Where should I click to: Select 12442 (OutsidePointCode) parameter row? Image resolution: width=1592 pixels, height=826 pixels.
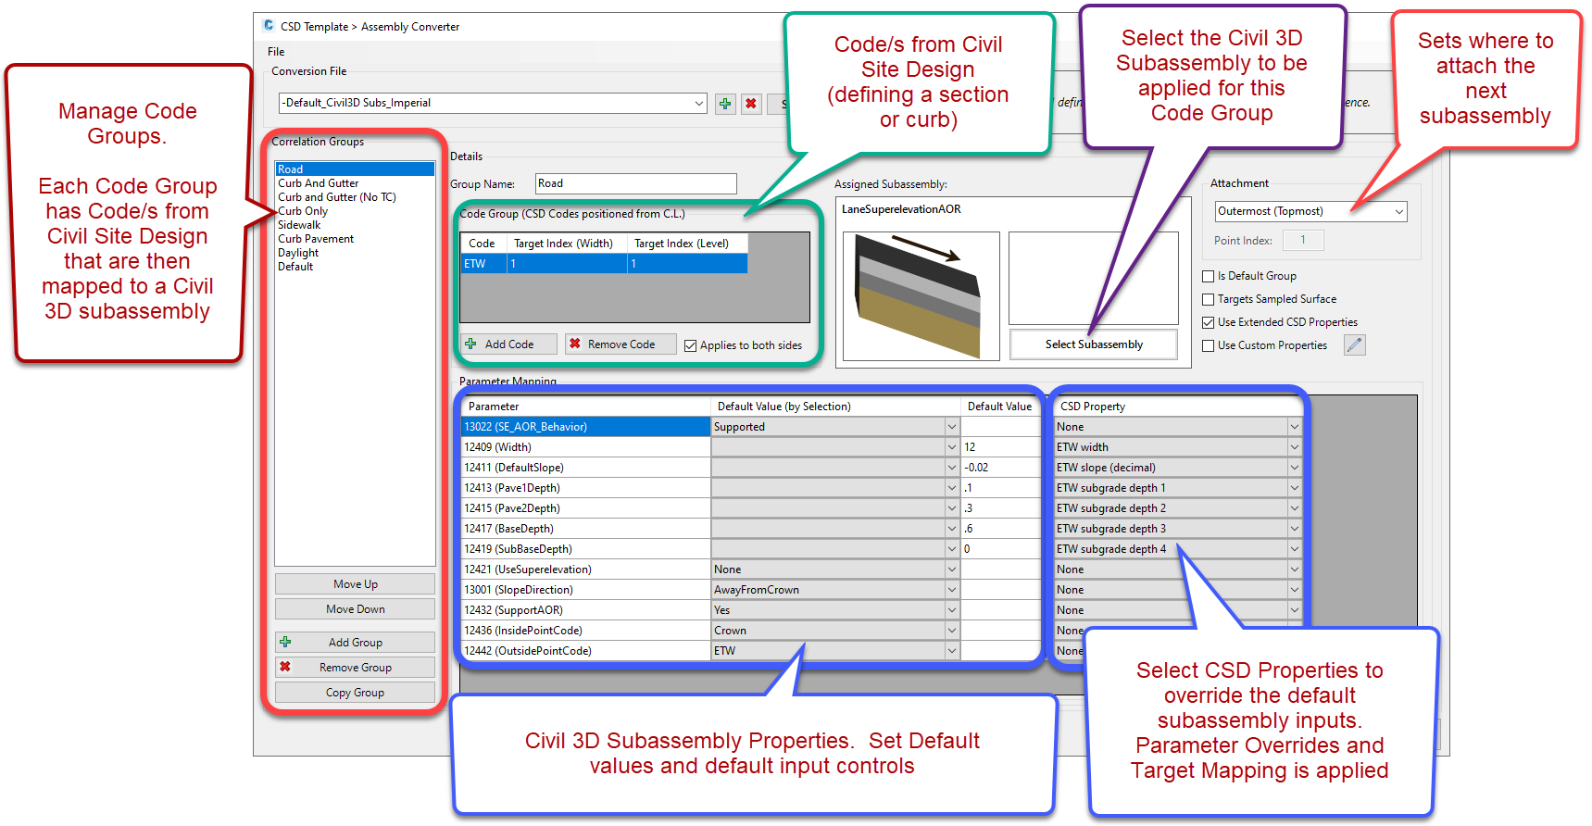tap(585, 651)
